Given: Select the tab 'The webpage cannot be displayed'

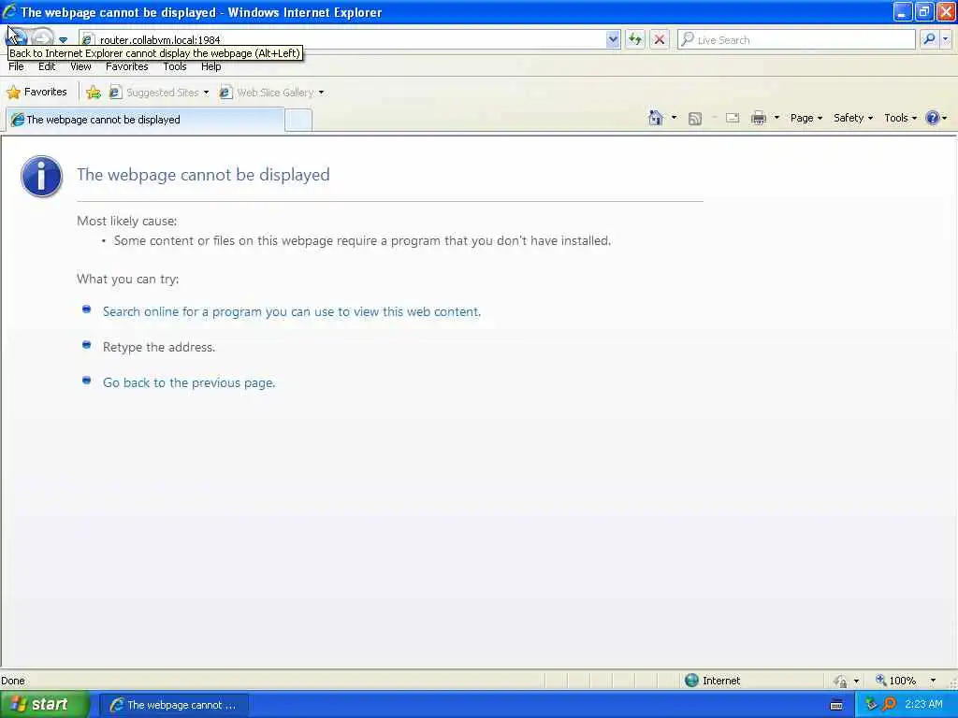Looking at the screenshot, I should [145, 120].
